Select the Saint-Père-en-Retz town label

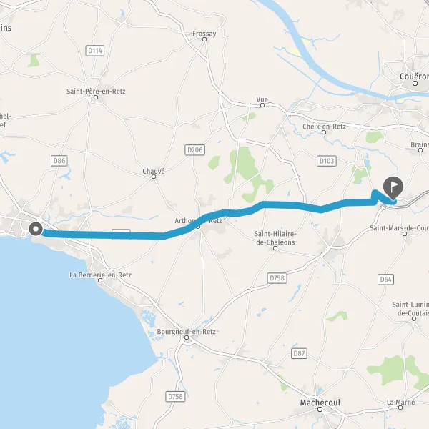[96, 91]
